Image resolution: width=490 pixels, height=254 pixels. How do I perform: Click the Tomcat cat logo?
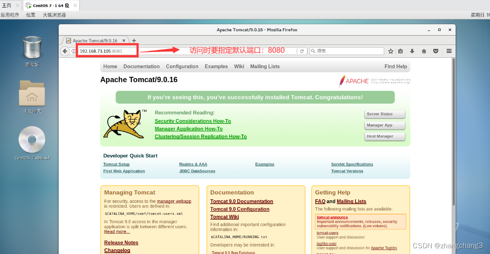pyautogui.click(x=124, y=124)
